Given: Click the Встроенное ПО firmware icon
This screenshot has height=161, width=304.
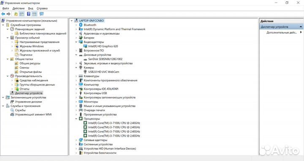Looking at the screenshot, I should (81, 50).
